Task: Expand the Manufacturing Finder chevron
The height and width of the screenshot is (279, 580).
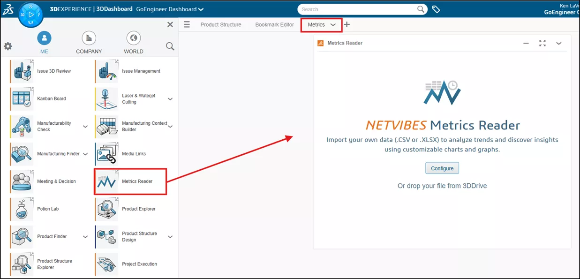Action: (x=85, y=154)
